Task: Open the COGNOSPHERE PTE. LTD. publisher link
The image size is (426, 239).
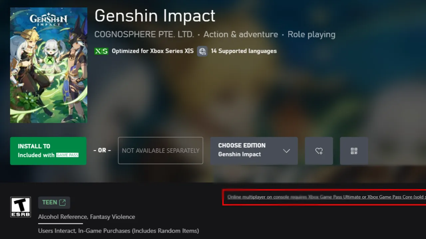Action: [144, 35]
